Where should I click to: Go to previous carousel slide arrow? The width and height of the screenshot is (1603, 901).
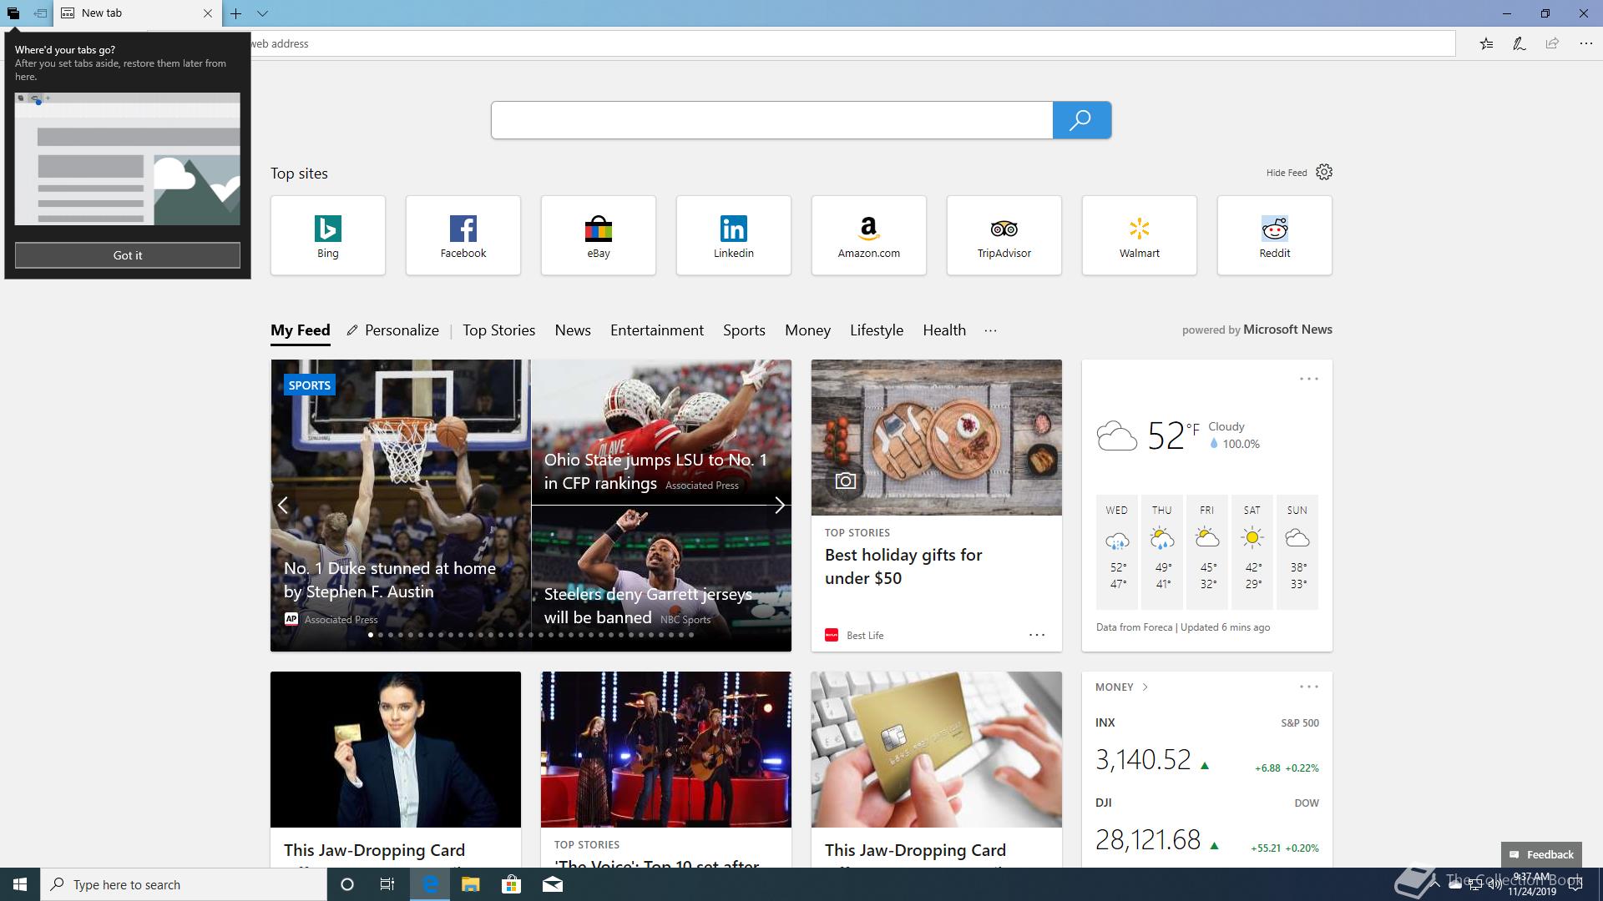(283, 505)
